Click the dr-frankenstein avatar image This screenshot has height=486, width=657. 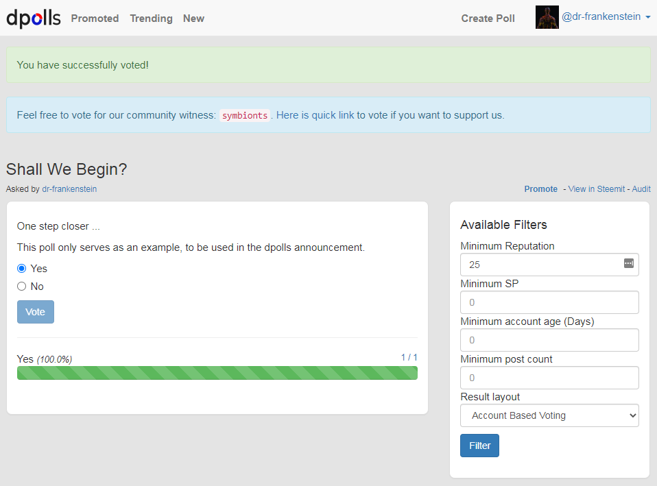pyautogui.click(x=547, y=17)
